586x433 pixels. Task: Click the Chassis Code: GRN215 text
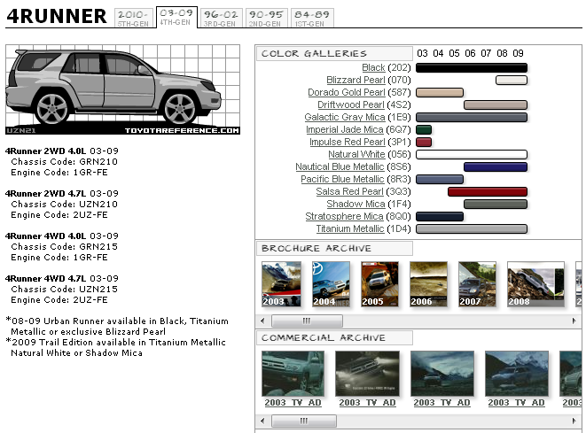[65, 247]
